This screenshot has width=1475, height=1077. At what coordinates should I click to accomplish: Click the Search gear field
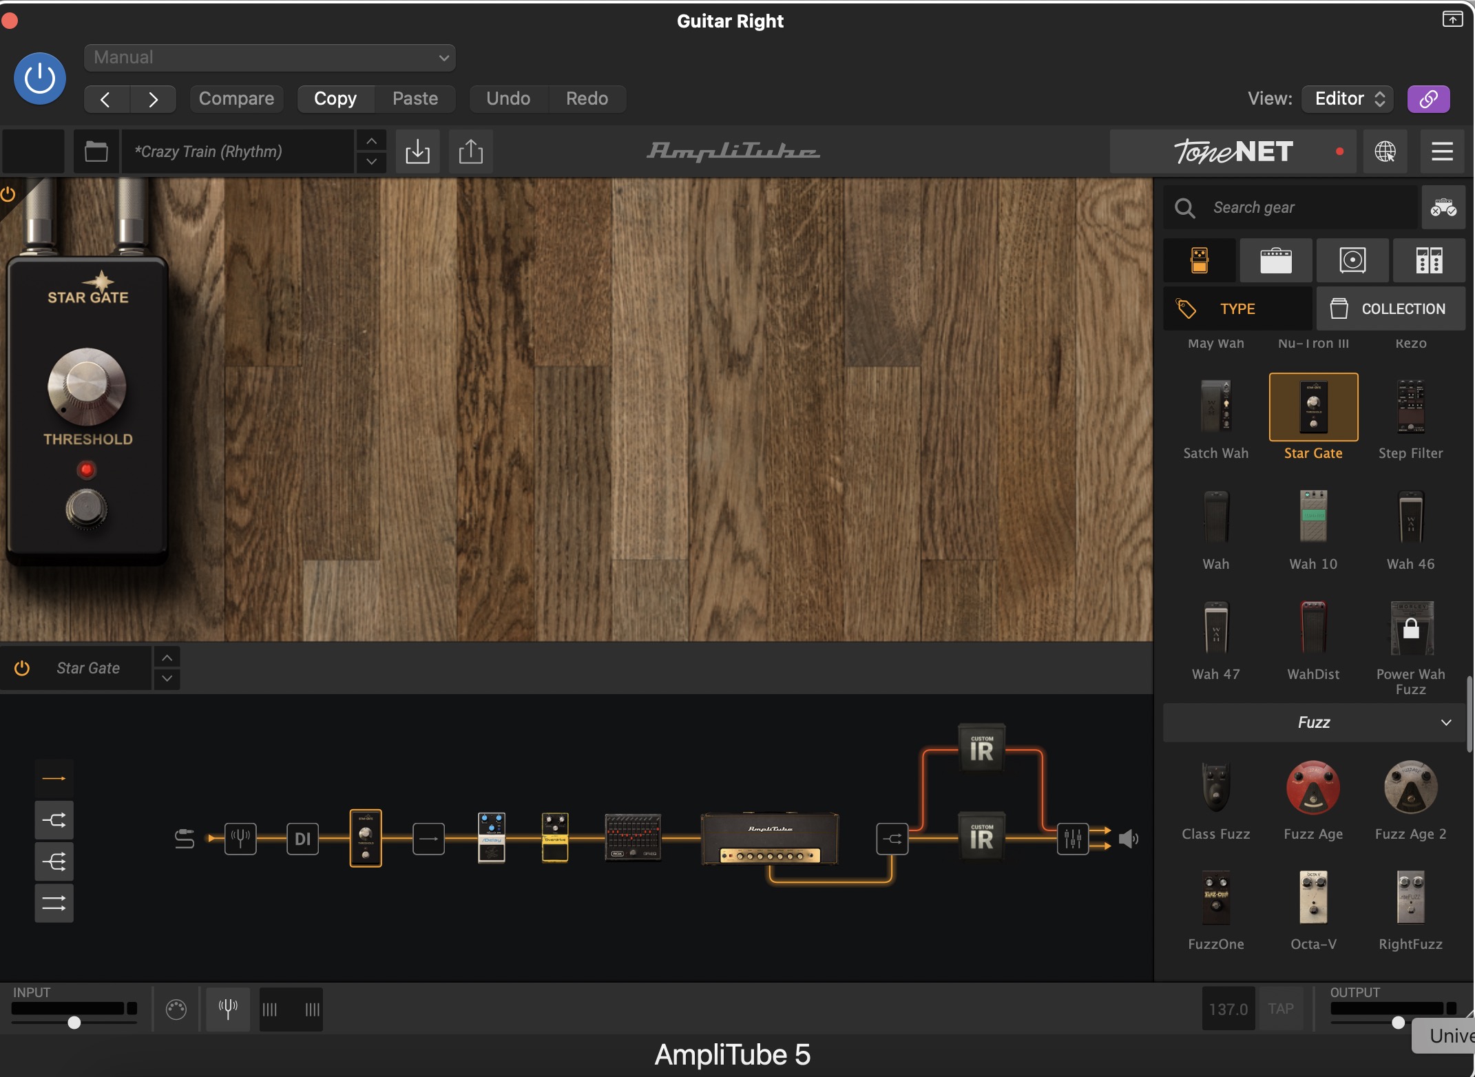[x=1292, y=207]
